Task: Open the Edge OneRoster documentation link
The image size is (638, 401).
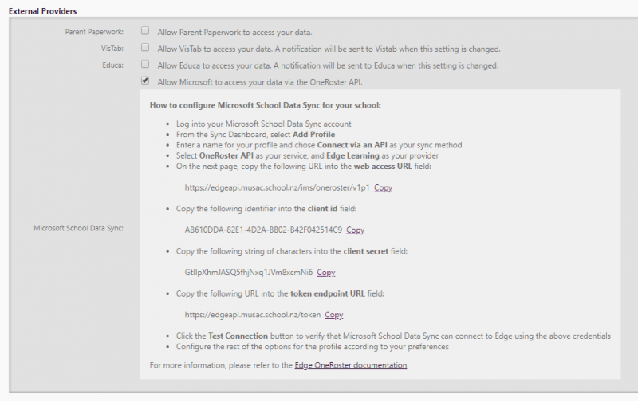Action: 351,365
